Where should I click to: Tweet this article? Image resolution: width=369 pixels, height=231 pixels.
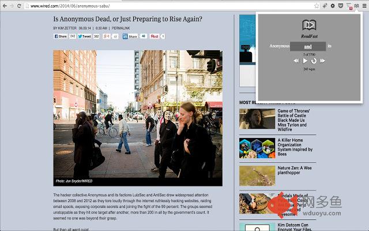(x=85, y=36)
